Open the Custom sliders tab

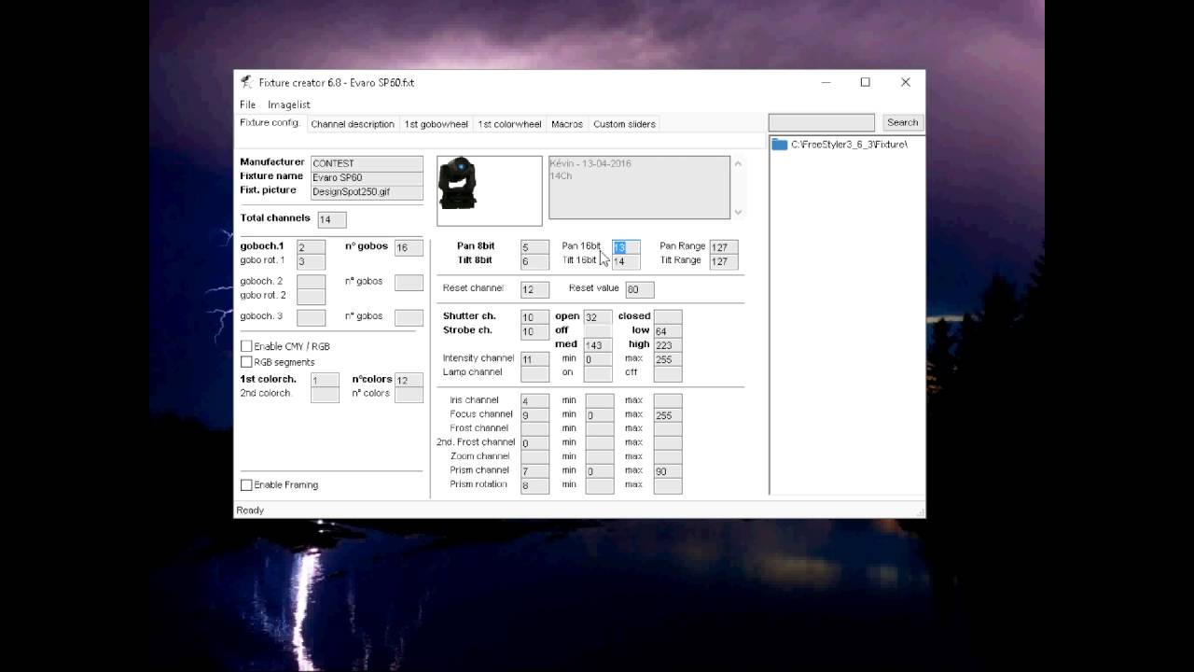[x=624, y=124]
